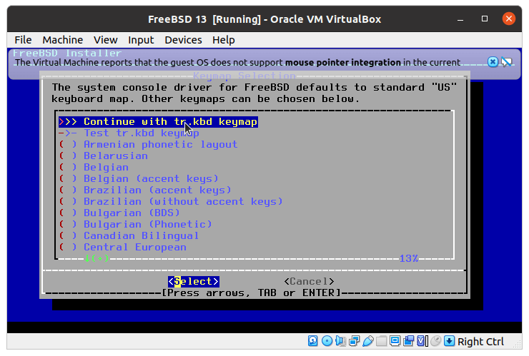Click the recording status icon
The height and width of the screenshot is (356, 529).
point(409,341)
